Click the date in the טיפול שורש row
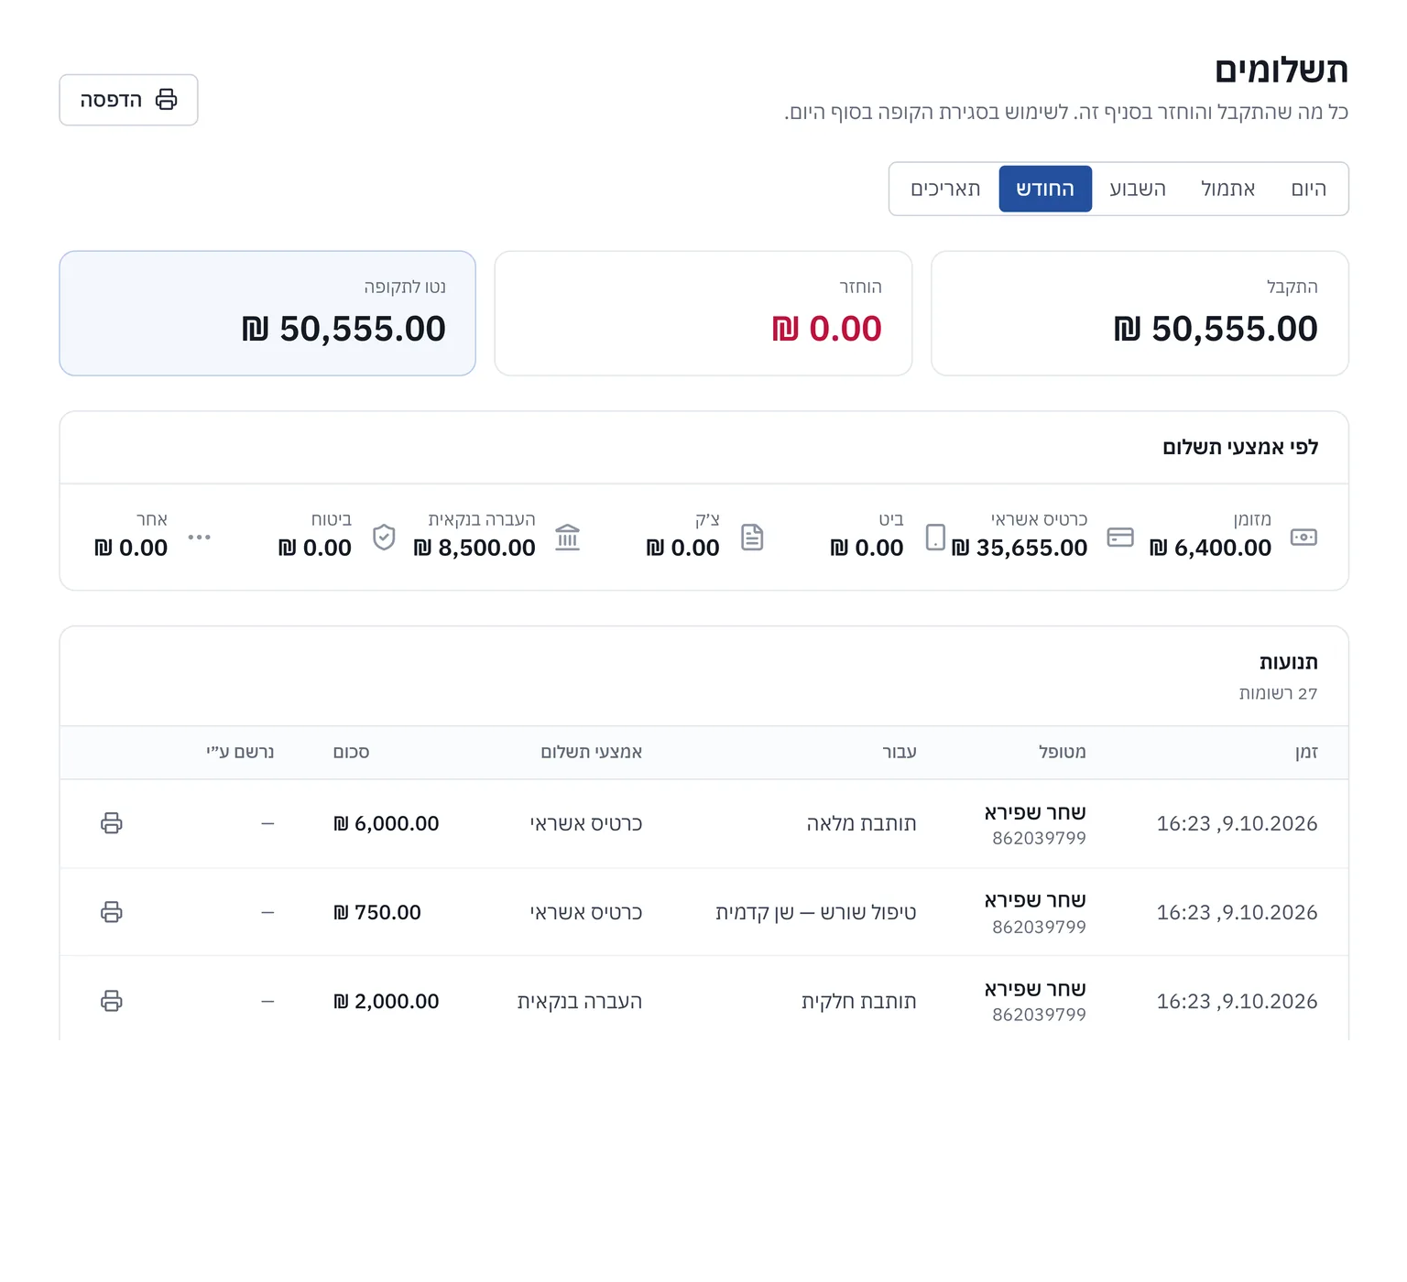This screenshot has width=1407, height=1282. pyautogui.click(x=1237, y=912)
